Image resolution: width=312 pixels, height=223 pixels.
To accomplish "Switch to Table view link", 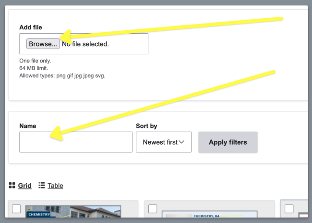I will point(55,186).
